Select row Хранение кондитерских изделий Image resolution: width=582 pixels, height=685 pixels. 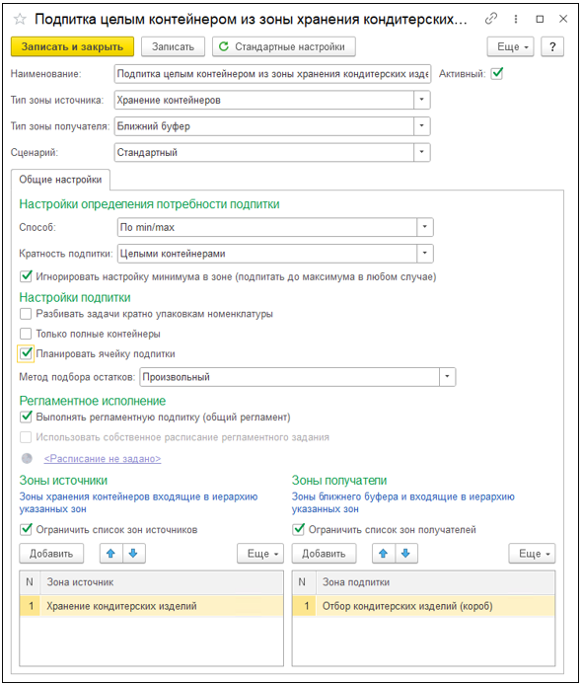(151, 606)
